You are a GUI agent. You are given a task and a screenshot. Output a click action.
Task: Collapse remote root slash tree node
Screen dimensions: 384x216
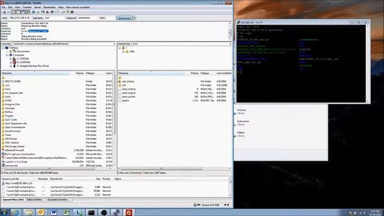point(120,48)
